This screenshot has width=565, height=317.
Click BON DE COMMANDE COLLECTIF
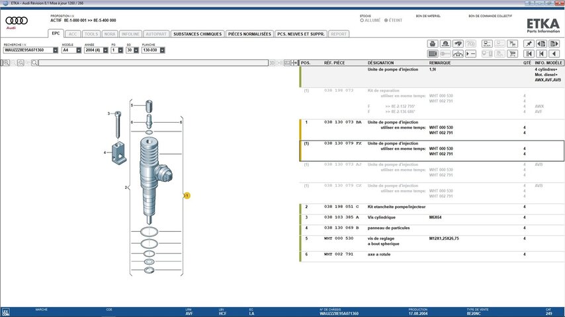click(x=490, y=17)
